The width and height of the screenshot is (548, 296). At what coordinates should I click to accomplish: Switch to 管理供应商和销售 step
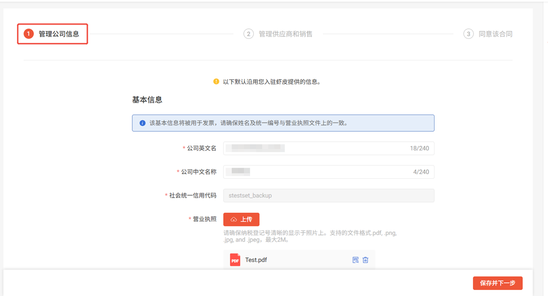click(x=285, y=34)
